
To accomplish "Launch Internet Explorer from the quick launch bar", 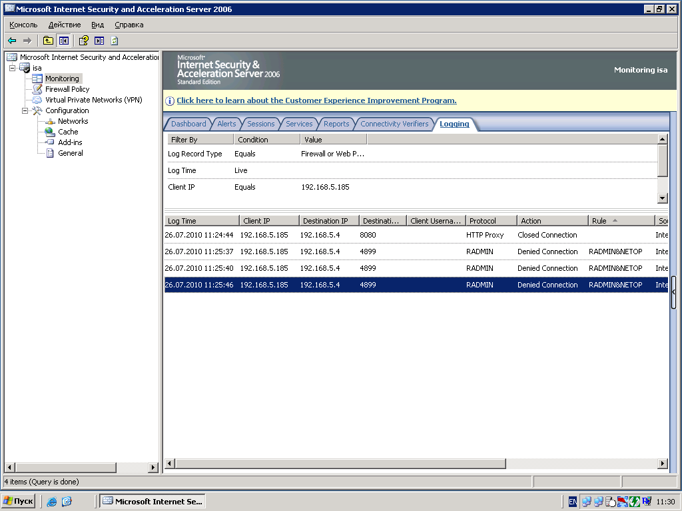I will (x=52, y=502).
